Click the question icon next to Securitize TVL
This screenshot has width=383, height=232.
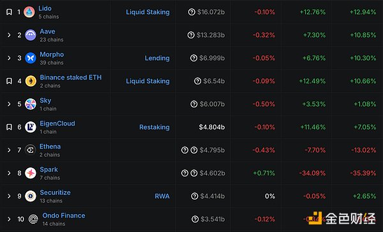pos(195,196)
